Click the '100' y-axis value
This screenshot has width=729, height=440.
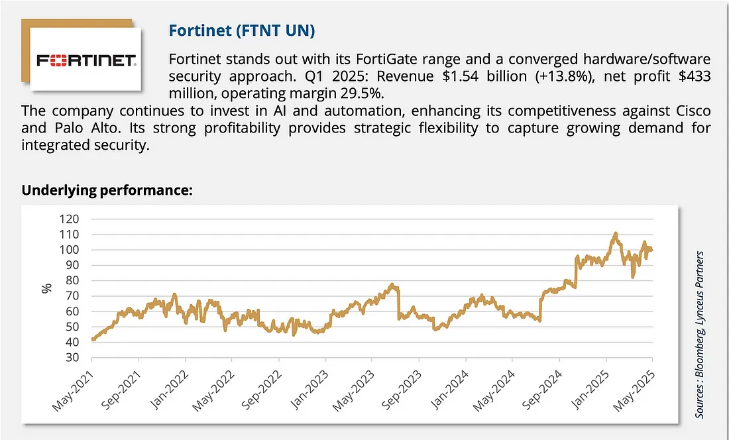(70, 250)
